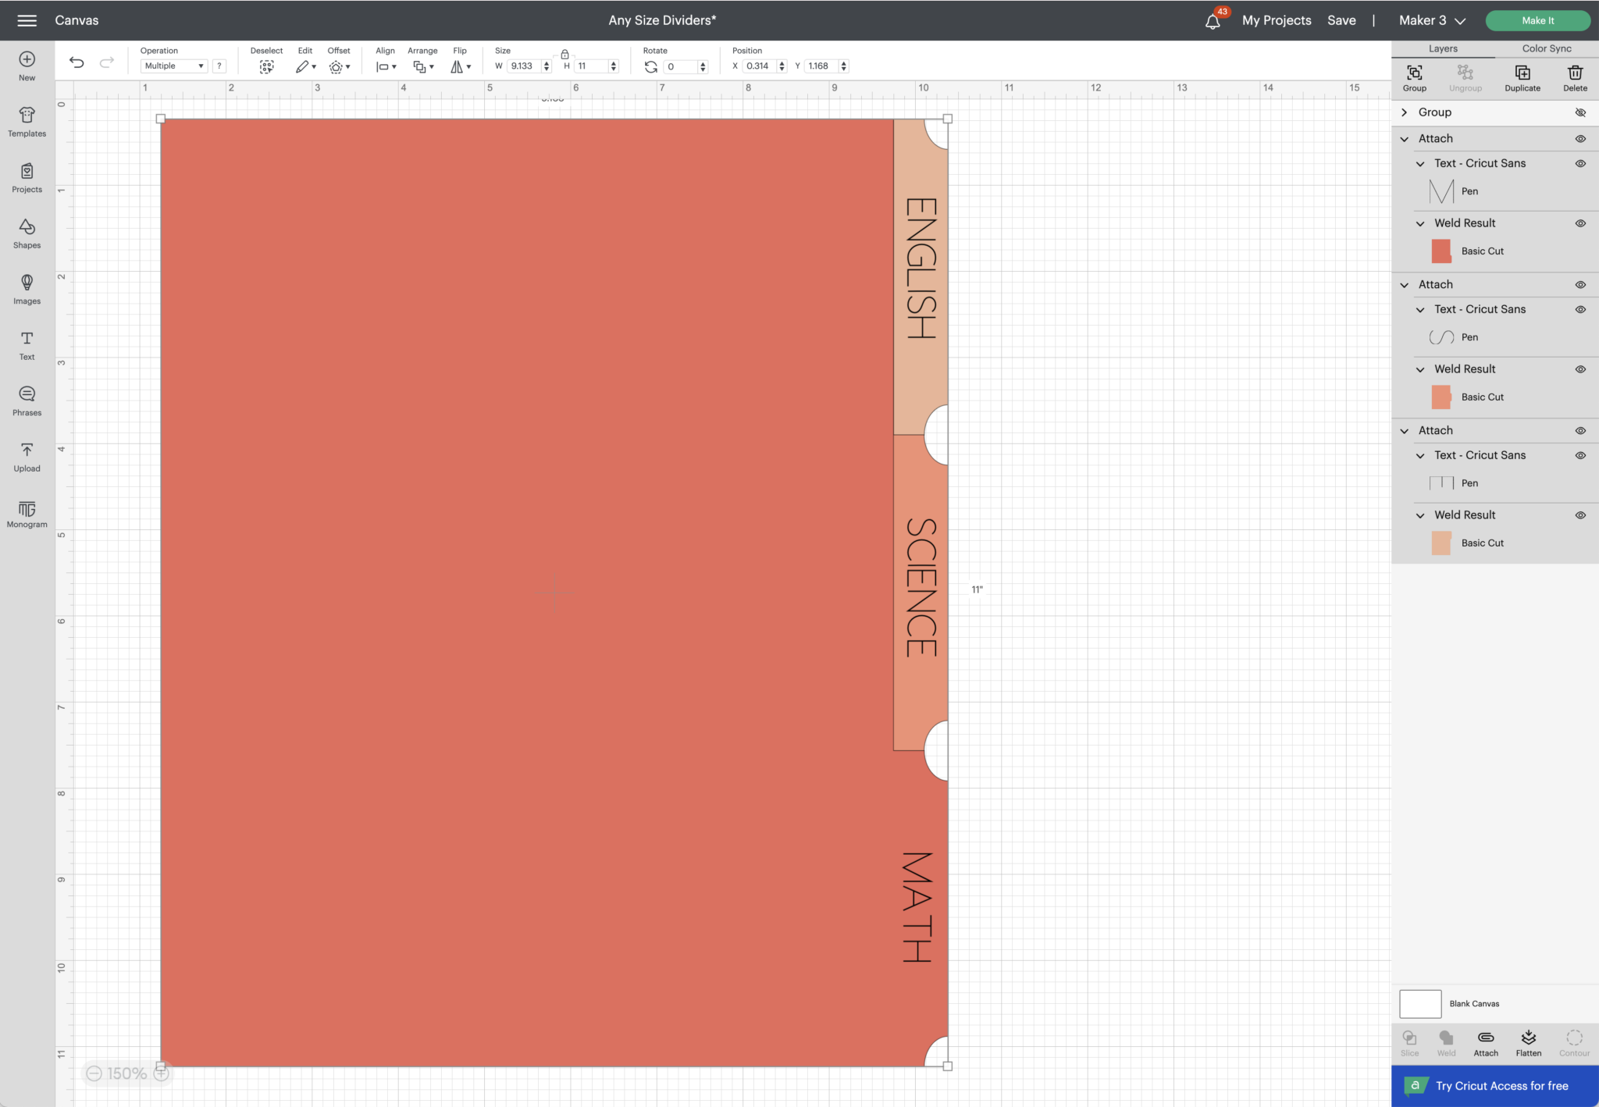
Task: Save the project
Action: click(1342, 20)
